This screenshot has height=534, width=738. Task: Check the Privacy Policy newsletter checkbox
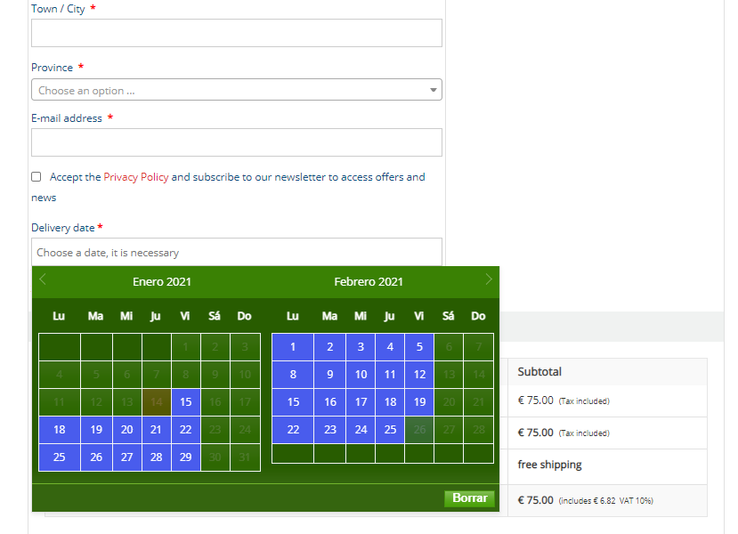click(x=36, y=177)
